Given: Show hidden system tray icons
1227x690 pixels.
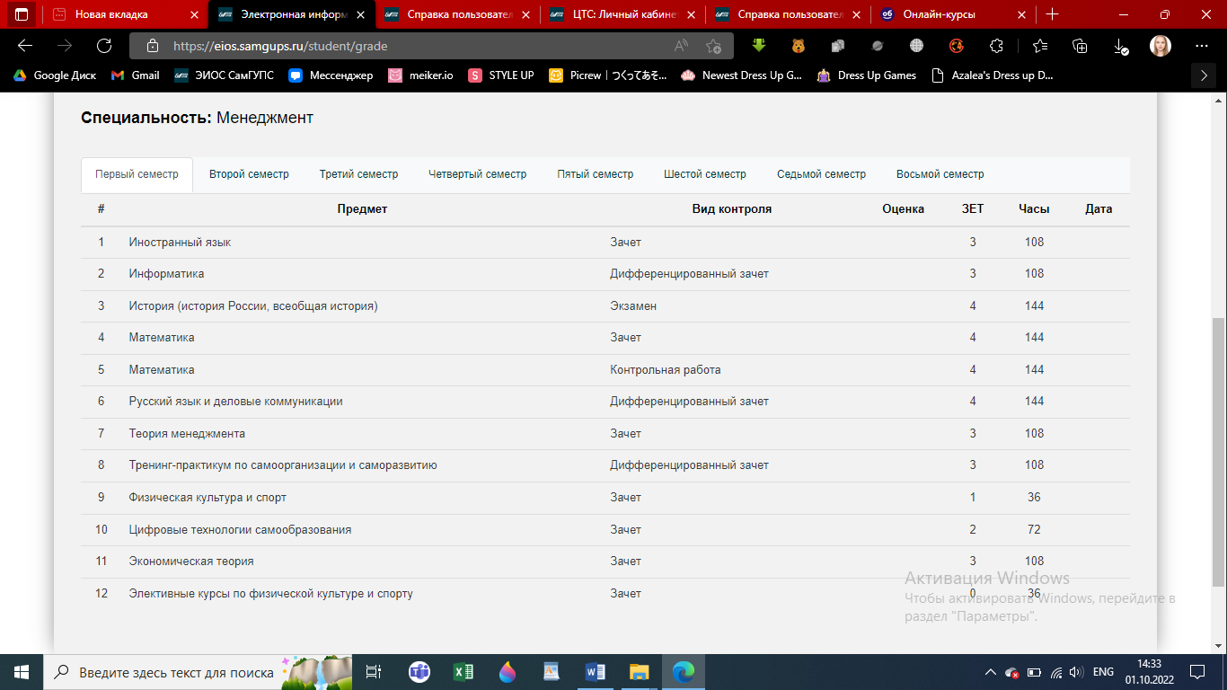Looking at the screenshot, I should pos(991,672).
